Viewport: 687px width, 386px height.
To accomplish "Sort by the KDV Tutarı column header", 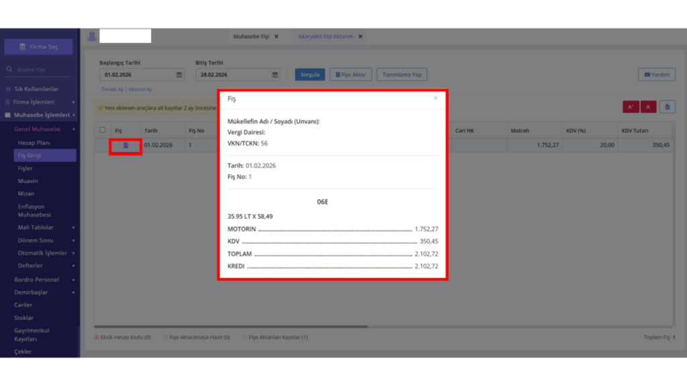I will coord(635,131).
